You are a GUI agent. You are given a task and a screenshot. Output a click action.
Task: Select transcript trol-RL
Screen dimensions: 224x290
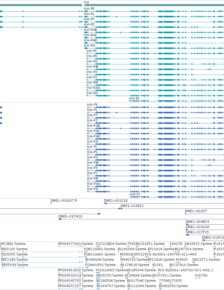pyautogui.click(x=89, y=14)
